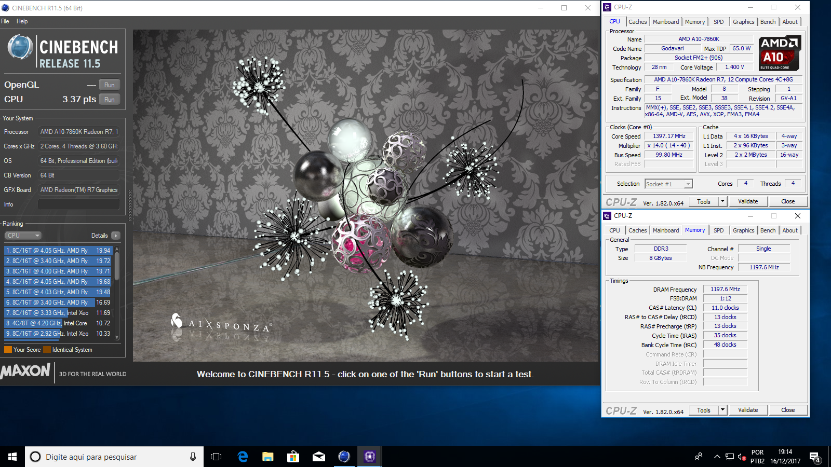Open the CPU ranking type dropdown
831x467 pixels.
(23, 236)
